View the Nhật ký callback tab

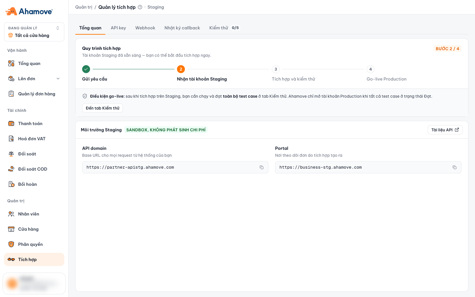pos(182,28)
